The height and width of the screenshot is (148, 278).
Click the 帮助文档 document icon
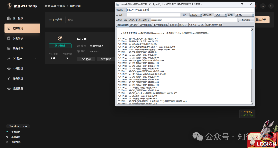point(7,142)
